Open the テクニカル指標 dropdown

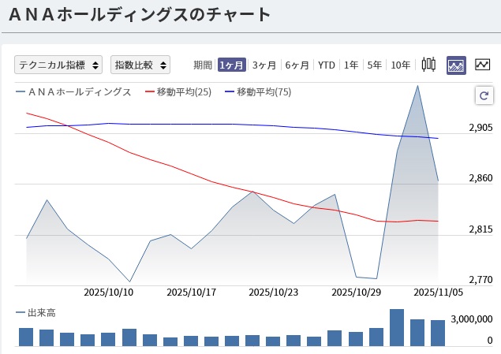pos(58,65)
